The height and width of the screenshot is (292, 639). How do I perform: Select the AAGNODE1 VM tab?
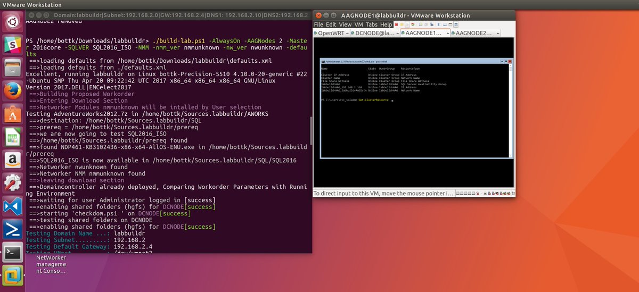(x=425, y=34)
